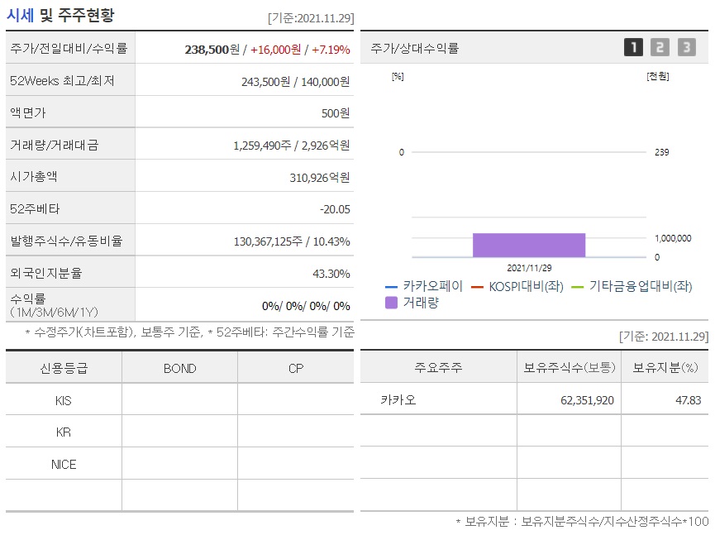Click the 발행주식수/유동비율 row label
This screenshot has width=715, height=535.
(x=67, y=241)
